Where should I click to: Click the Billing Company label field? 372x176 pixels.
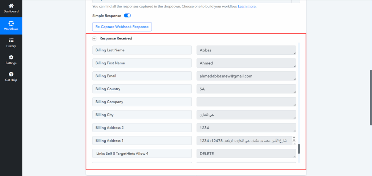tap(142, 102)
